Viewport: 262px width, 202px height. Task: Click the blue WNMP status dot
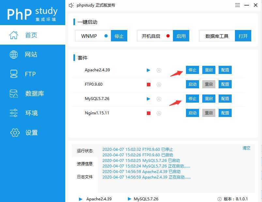click(x=106, y=36)
